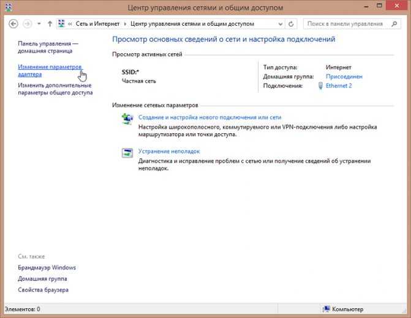Screen dimensions: 411x318
Task: Open 'Устранение неполадок' link
Action: [x=169, y=151]
